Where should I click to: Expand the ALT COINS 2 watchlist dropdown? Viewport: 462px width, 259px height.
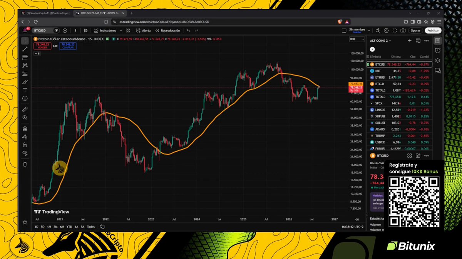pyautogui.click(x=380, y=40)
